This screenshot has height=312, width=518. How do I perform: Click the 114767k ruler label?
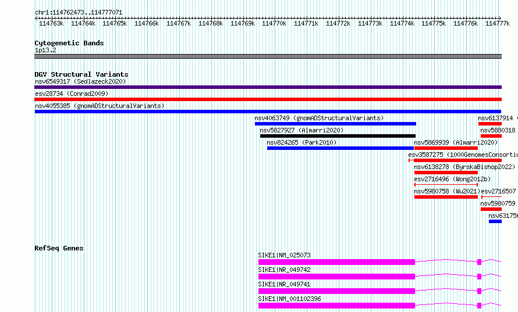(x=179, y=24)
